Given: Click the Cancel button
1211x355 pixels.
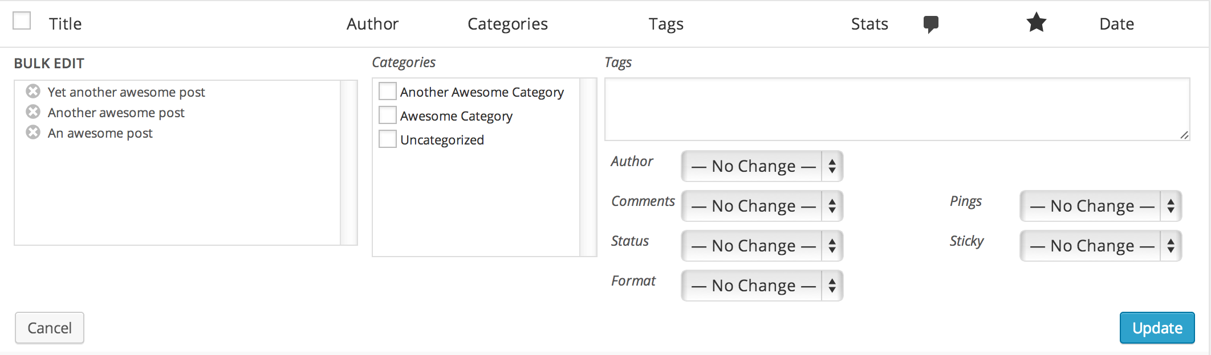Looking at the screenshot, I should click(50, 328).
